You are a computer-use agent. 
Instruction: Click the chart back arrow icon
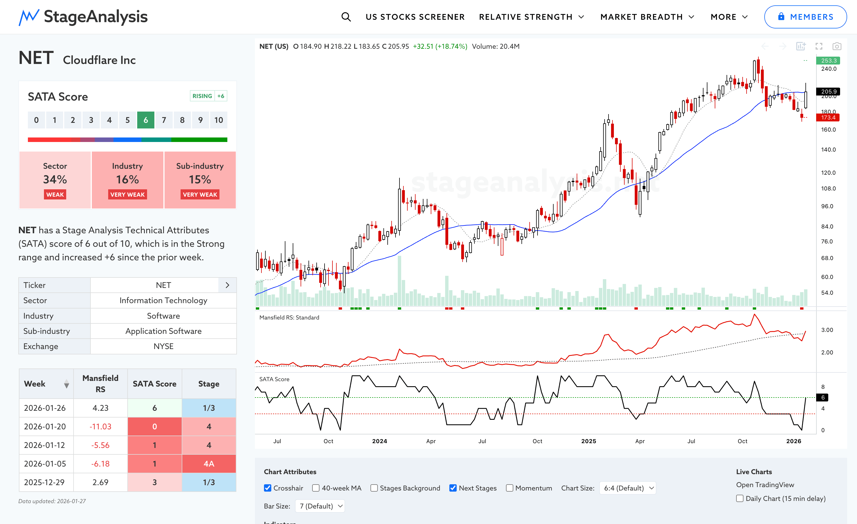point(765,46)
